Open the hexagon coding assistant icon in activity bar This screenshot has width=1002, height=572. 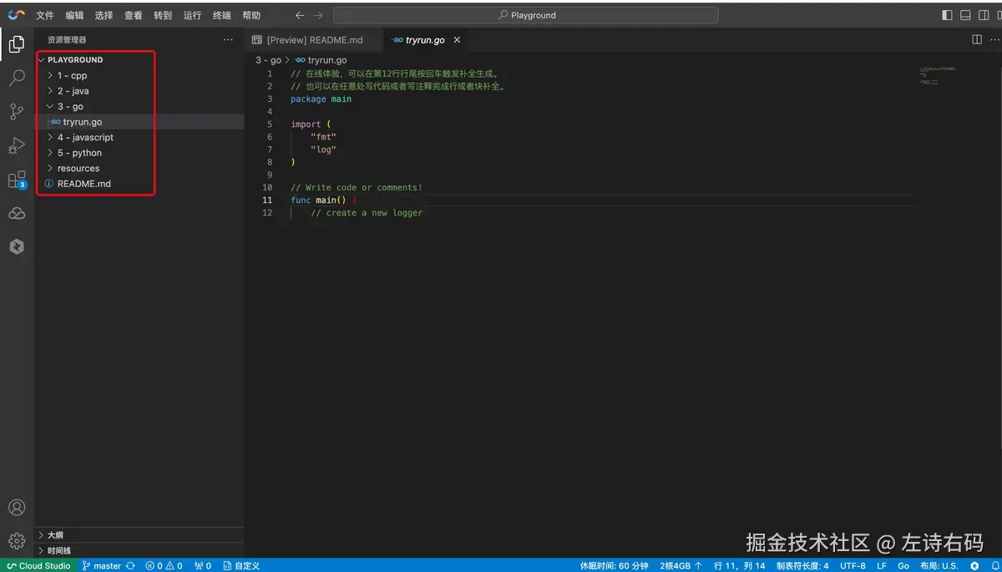17,247
